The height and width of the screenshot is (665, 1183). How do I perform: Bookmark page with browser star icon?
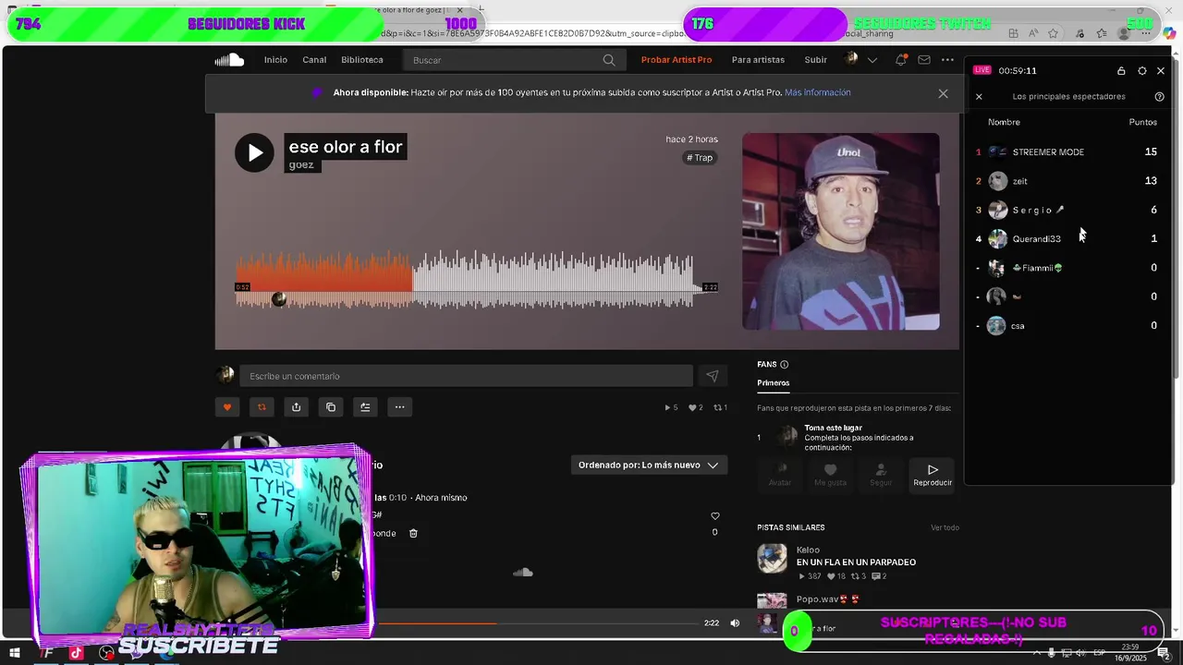(1055, 33)
